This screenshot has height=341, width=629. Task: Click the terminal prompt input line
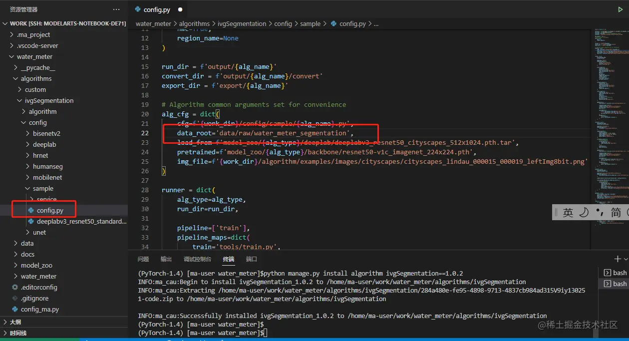pos(264,333)
